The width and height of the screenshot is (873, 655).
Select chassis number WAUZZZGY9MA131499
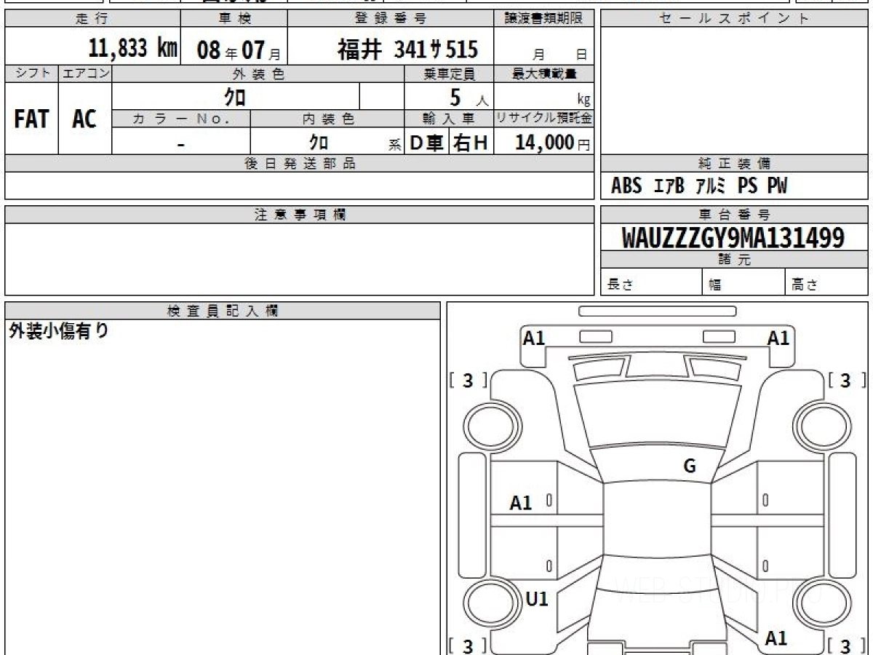[x=733, y=238]
